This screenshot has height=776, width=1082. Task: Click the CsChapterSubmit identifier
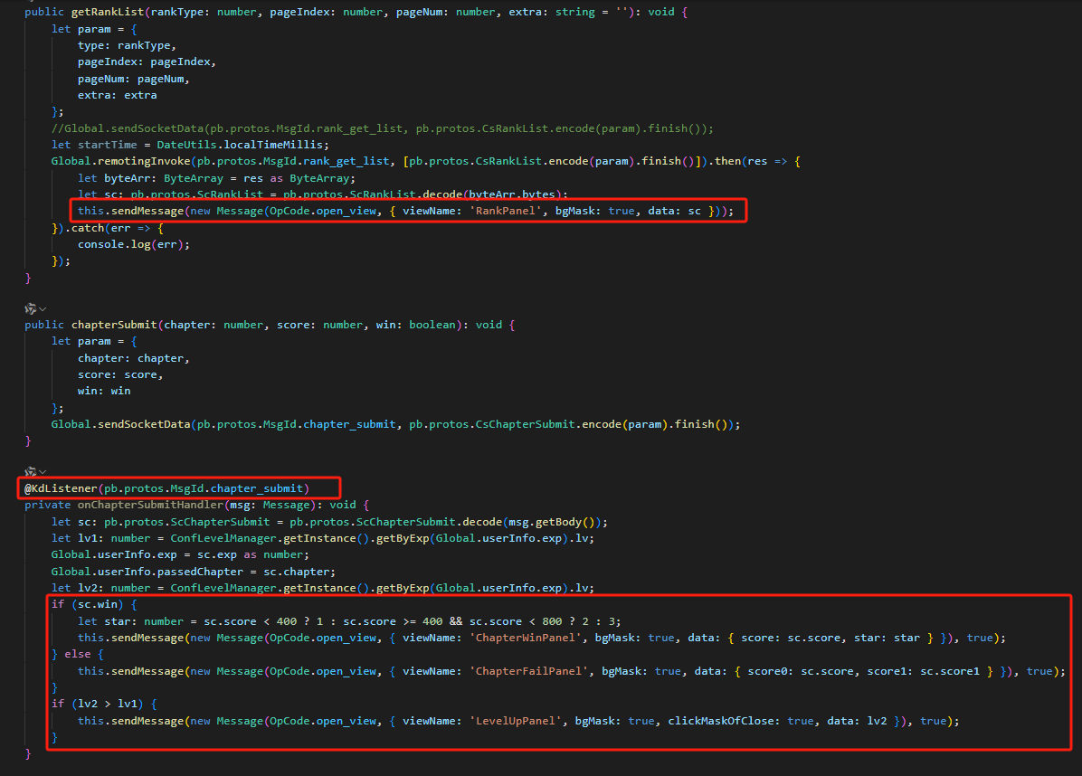pyautogui.click(x=525, y=424)
